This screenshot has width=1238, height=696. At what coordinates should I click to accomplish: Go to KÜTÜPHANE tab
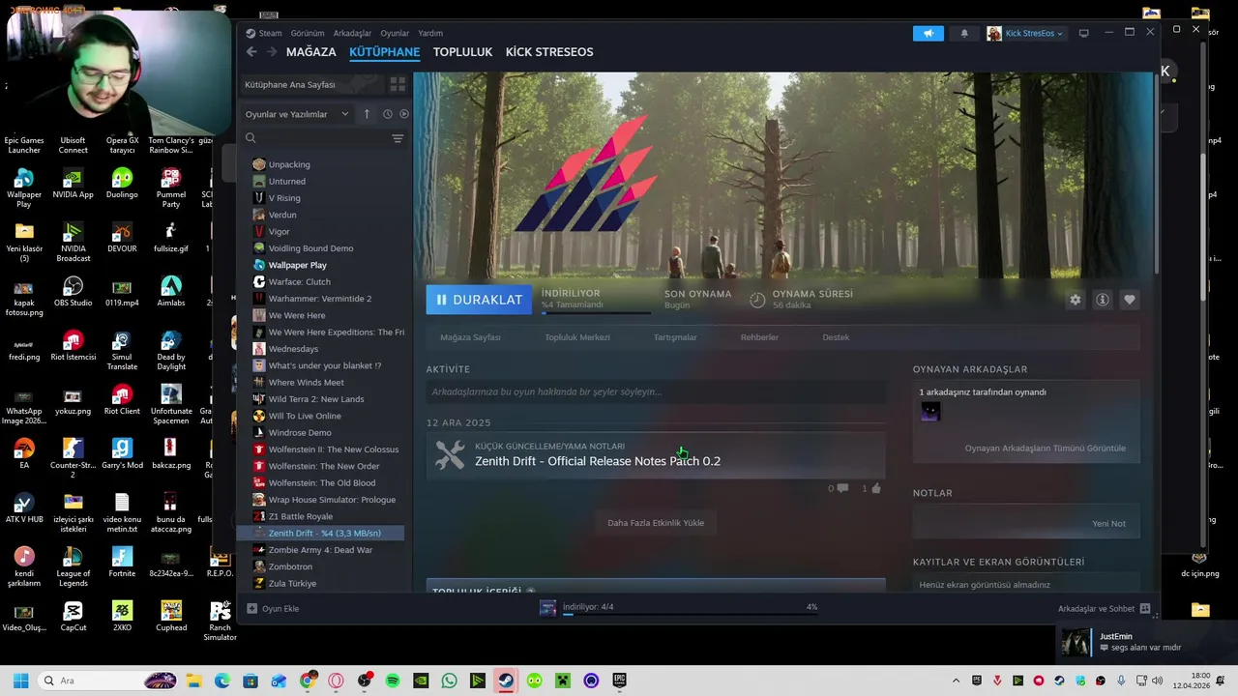click(x=384, y=52)
